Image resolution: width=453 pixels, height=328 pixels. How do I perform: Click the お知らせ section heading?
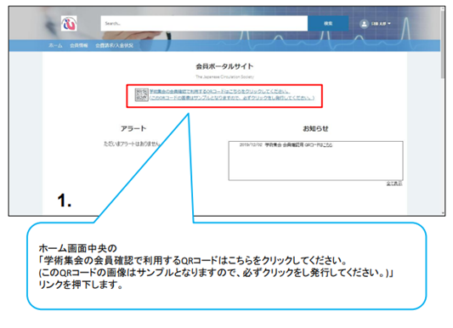tap(315, 128)
